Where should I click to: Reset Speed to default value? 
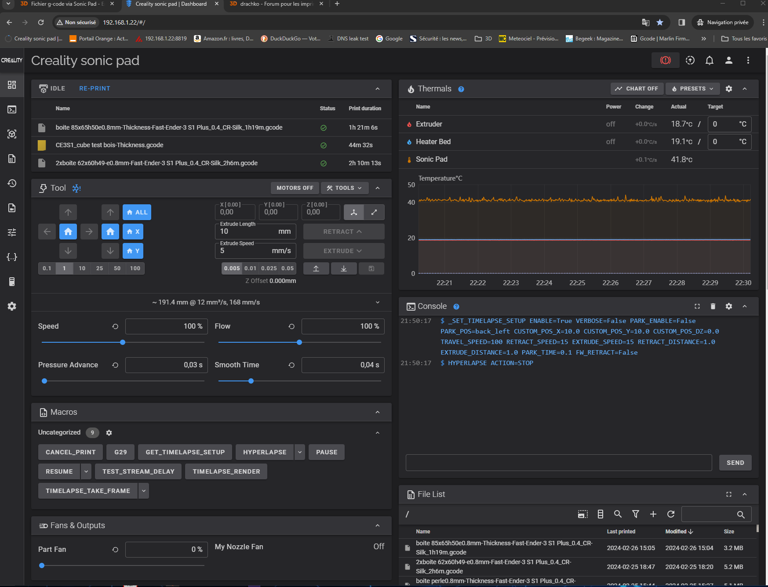coord(115,326)
